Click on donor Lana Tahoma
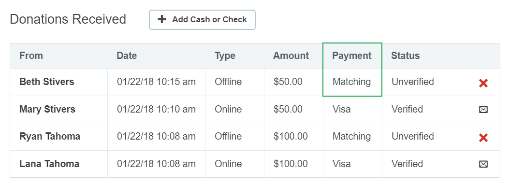This screenshot has width=510, height=185. coord(49,164)
